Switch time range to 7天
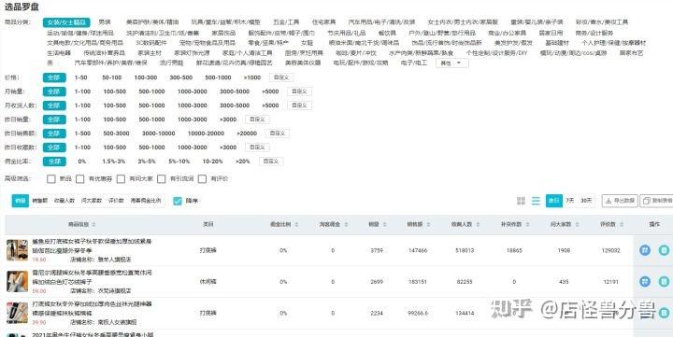 (569, 201)
